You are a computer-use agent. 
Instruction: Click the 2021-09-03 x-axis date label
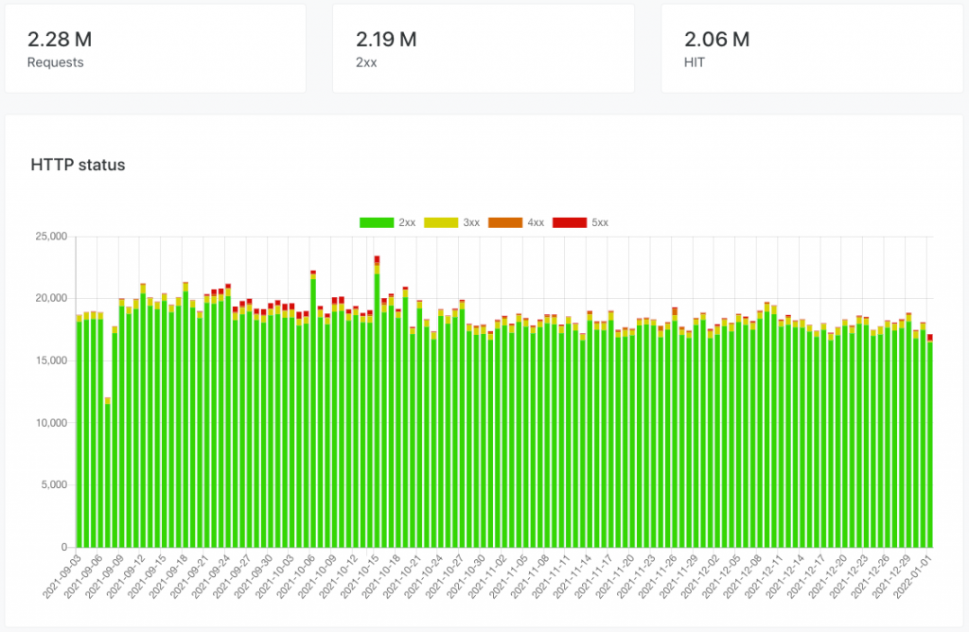point(62,576)
